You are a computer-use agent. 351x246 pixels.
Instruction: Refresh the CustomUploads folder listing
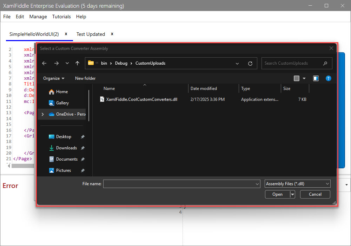point(250,63)
